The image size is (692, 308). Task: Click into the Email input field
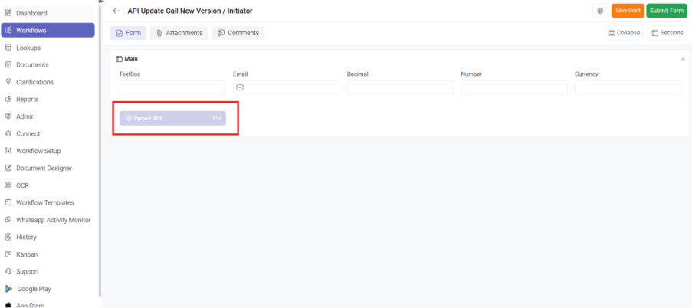click(291, 88)
